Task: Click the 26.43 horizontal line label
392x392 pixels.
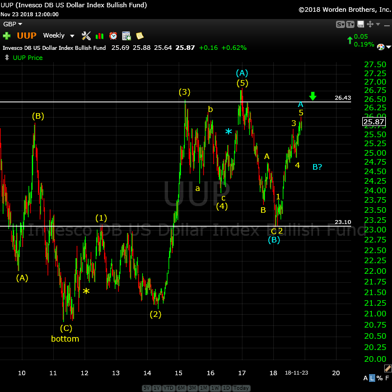Action: (343, 98)
